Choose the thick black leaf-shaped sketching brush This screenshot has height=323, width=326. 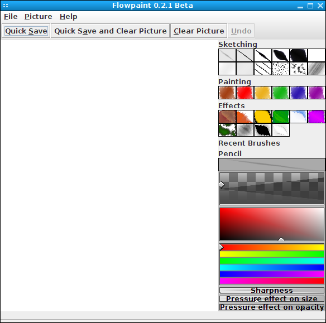pyautogui.click(x=281, y=55)
